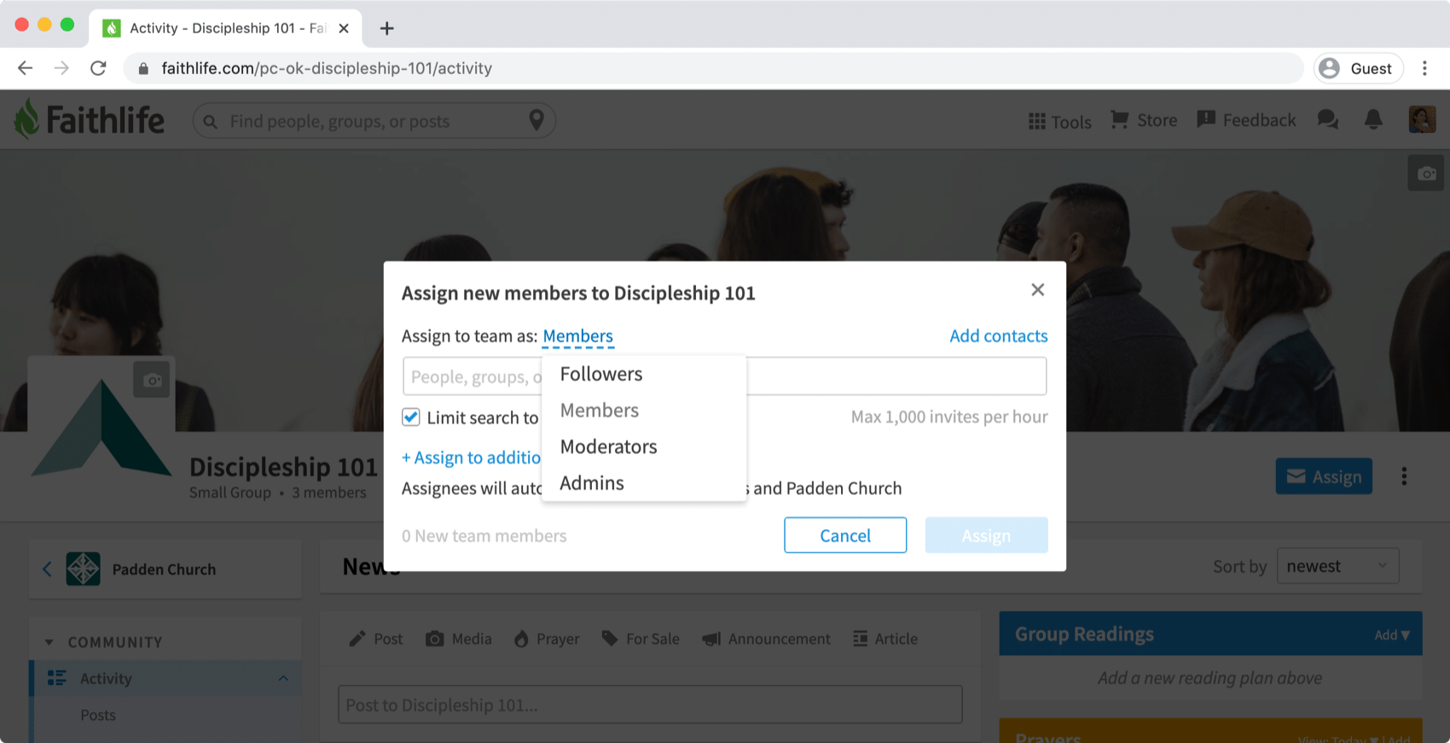Focus the browser address bar
Viewport: 1450px width, 743px height.
(713, 68)
